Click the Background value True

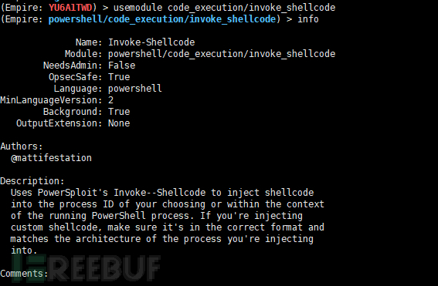119,112
